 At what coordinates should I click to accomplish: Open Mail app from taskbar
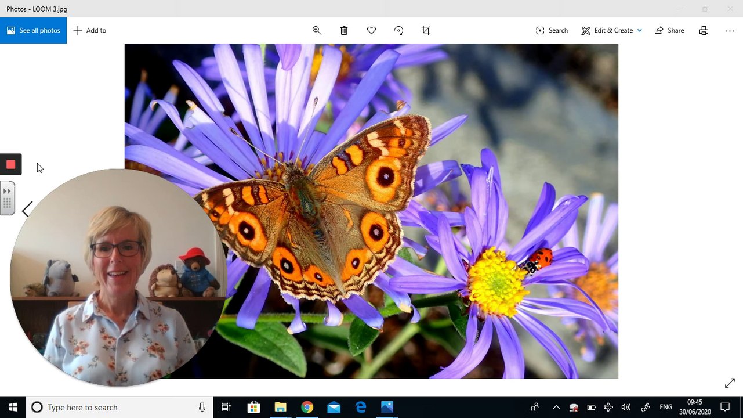(x=334, y=407)
